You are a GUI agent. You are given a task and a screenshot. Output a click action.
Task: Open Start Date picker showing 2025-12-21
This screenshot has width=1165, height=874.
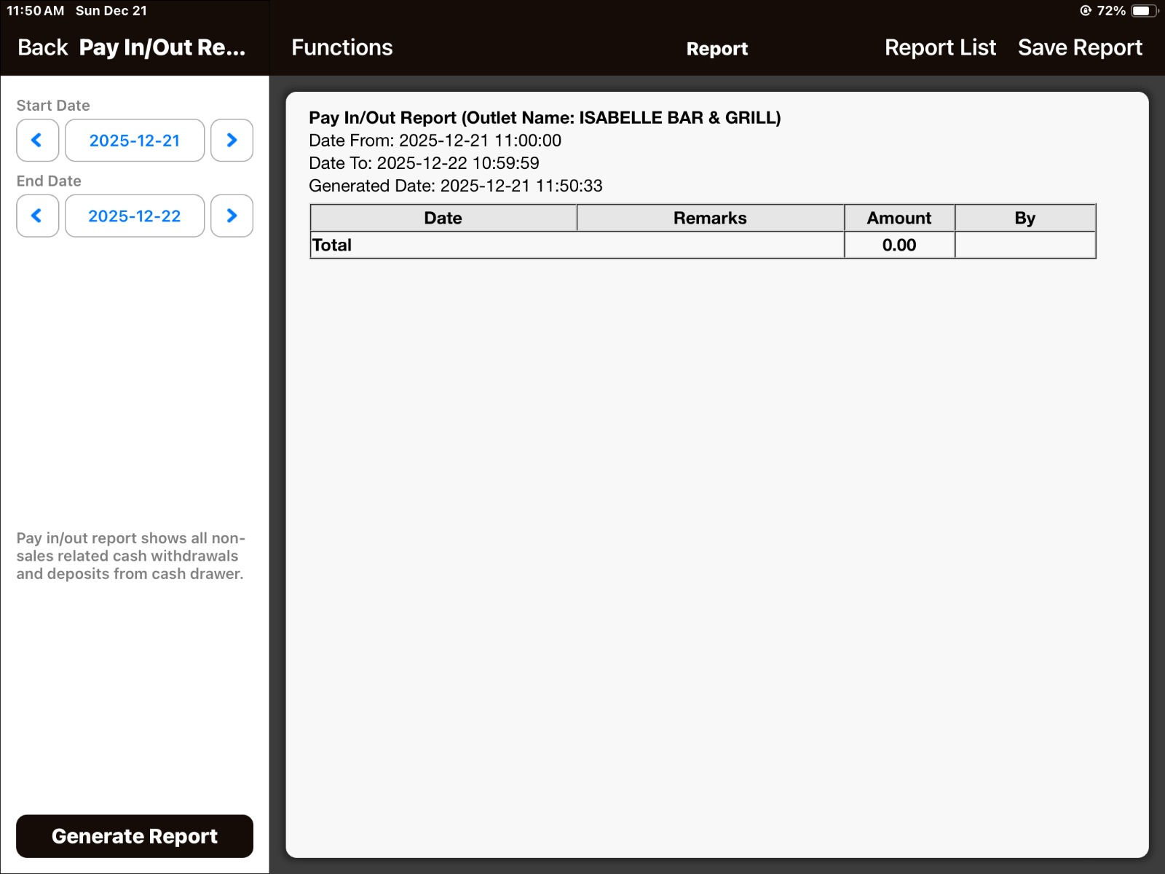[x=135, y=141]
